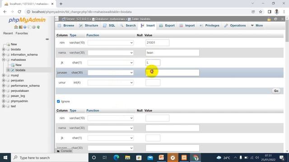Open the Import tab

(187, 26)
